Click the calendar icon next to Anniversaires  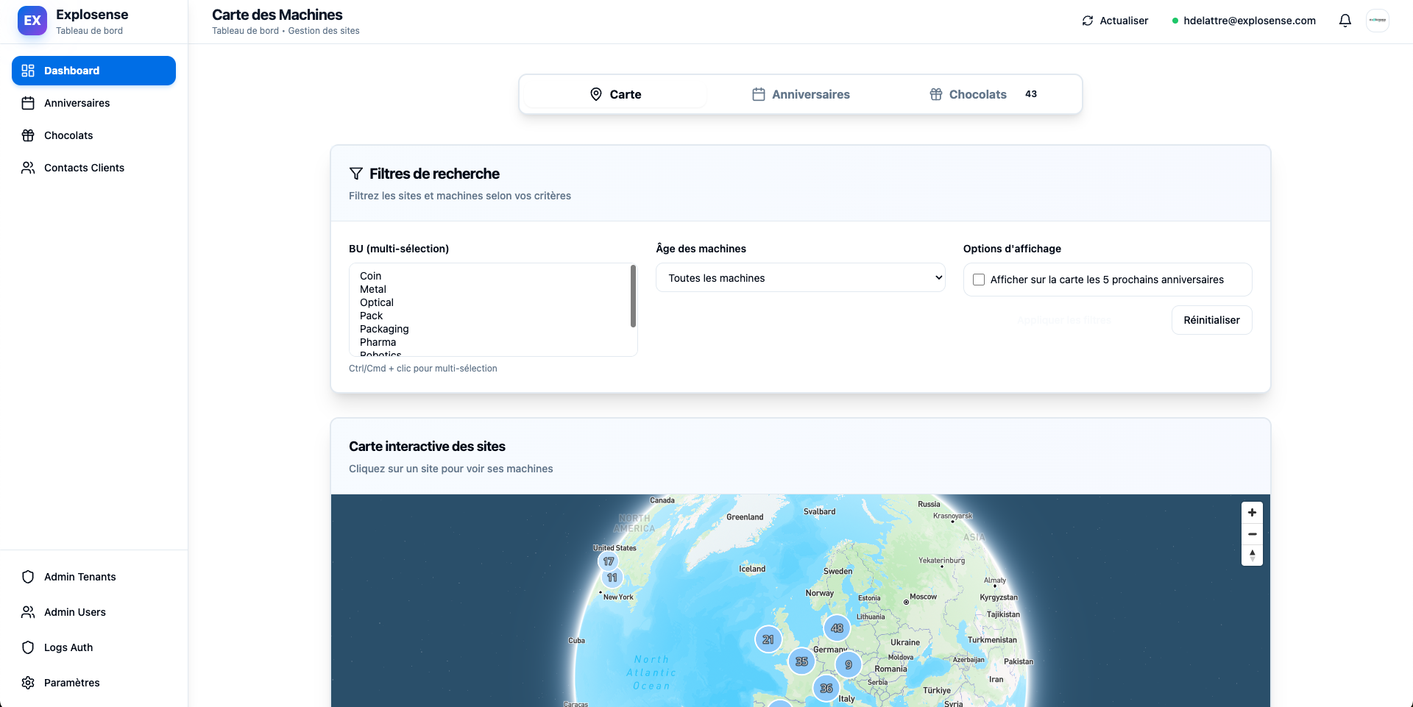(x=28, y=103)
